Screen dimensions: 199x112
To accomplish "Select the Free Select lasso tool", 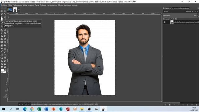I will click(x=2, y=14).
